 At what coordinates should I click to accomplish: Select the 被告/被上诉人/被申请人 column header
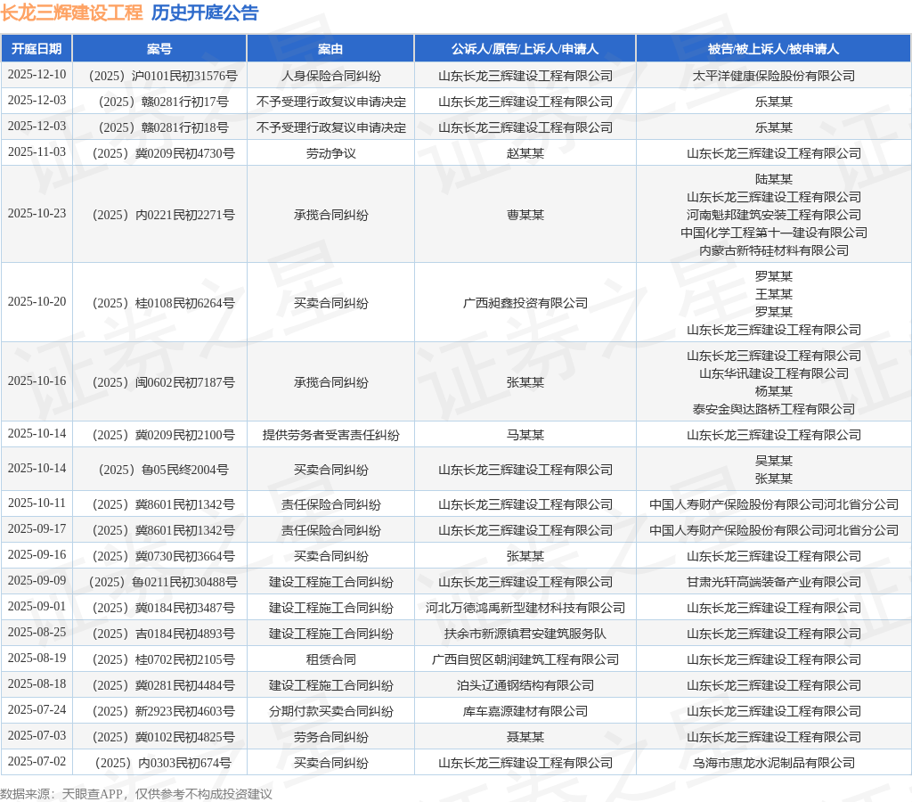point(773,49)
